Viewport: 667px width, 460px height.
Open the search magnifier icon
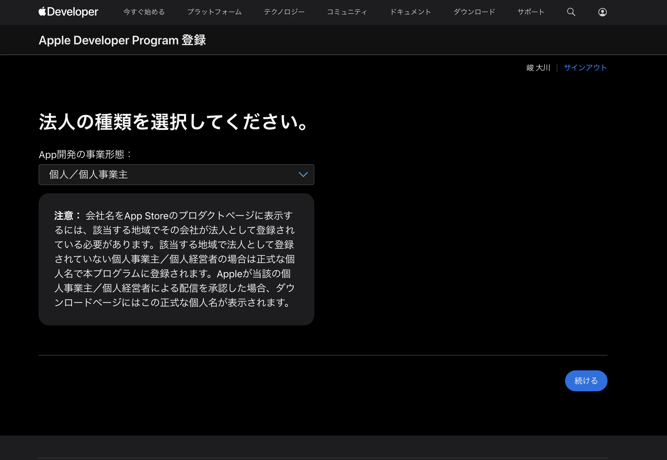(571, 12)
